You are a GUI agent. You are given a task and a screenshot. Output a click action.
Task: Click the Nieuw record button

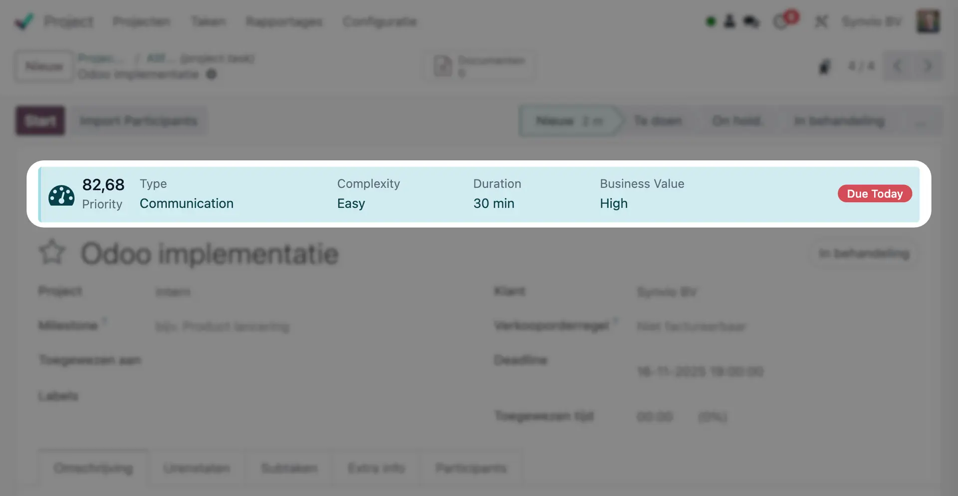[x=44, y=66]
